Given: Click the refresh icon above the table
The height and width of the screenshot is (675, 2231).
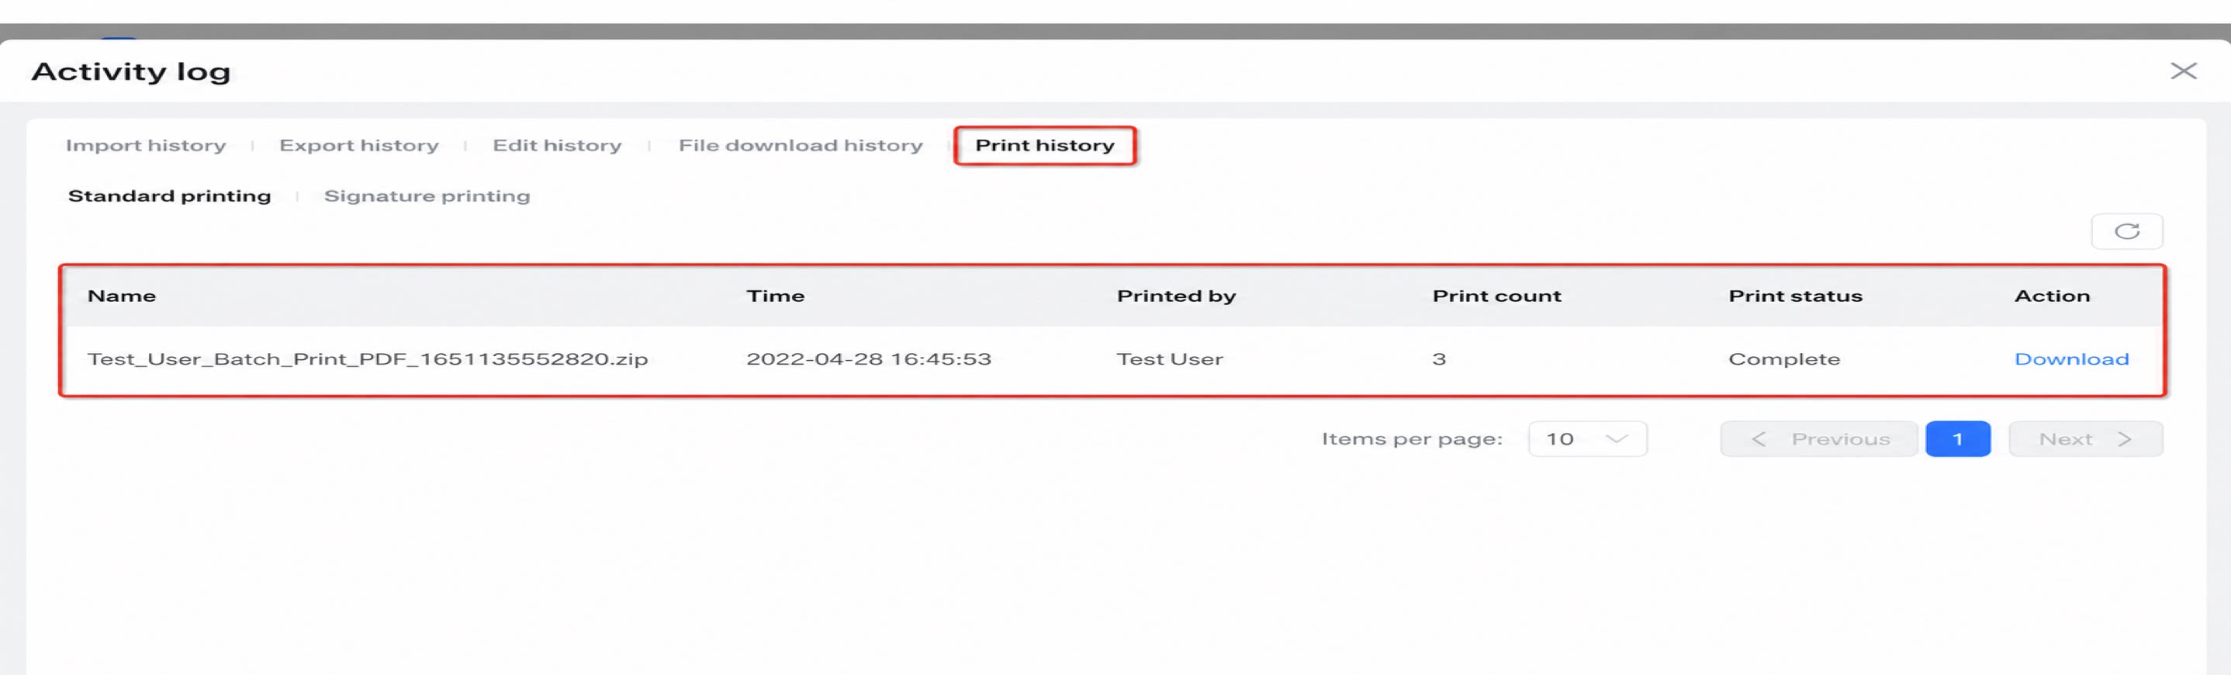Looking at the screenshot, I should (2126, 231).
